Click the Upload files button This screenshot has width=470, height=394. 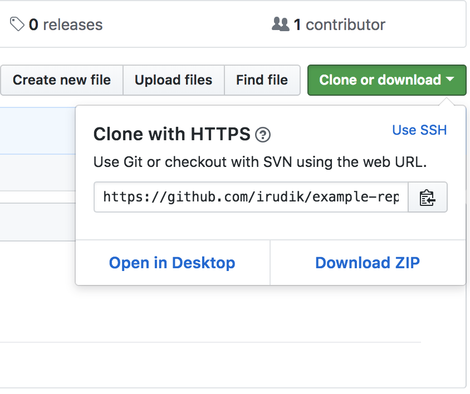click(173, 80)
